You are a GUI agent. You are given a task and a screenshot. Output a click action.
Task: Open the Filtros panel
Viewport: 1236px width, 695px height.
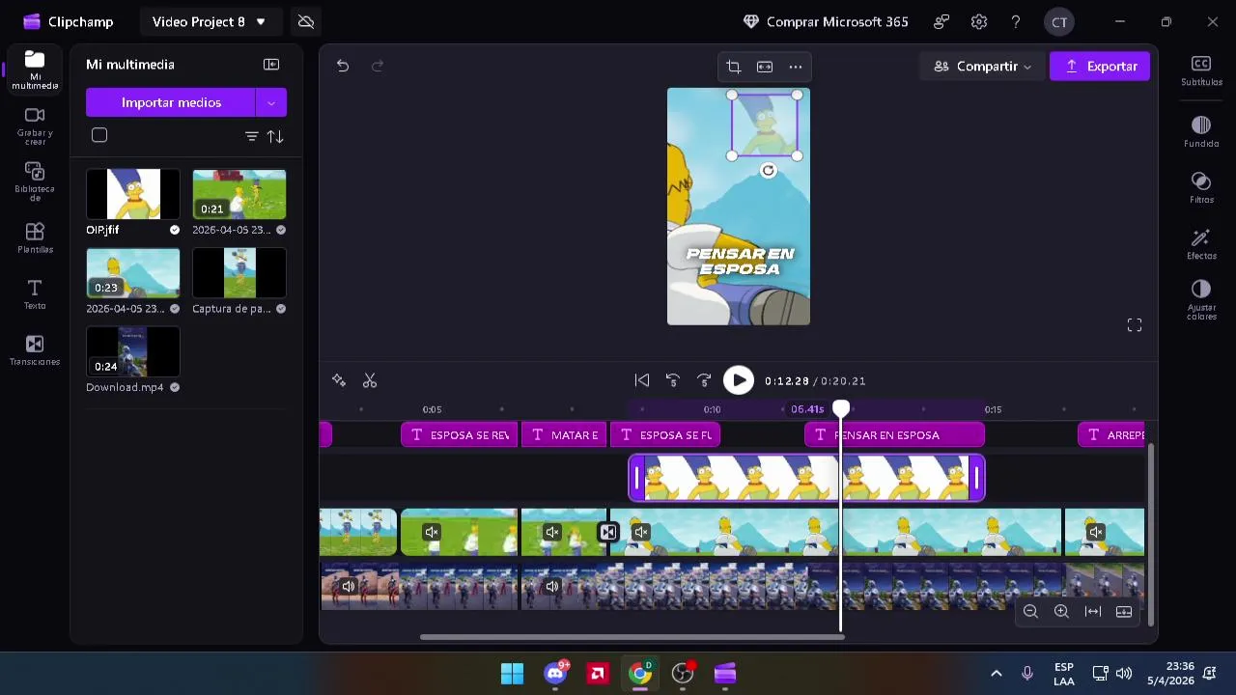click(x=1201, y=188)
